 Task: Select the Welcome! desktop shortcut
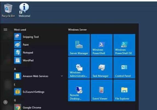24,10
